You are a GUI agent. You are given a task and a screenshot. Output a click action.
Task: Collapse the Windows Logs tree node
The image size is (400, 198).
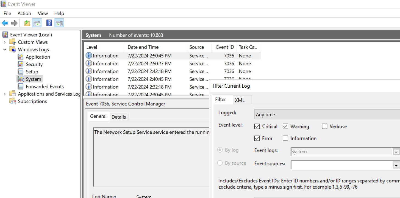click(x=5, y=50)
